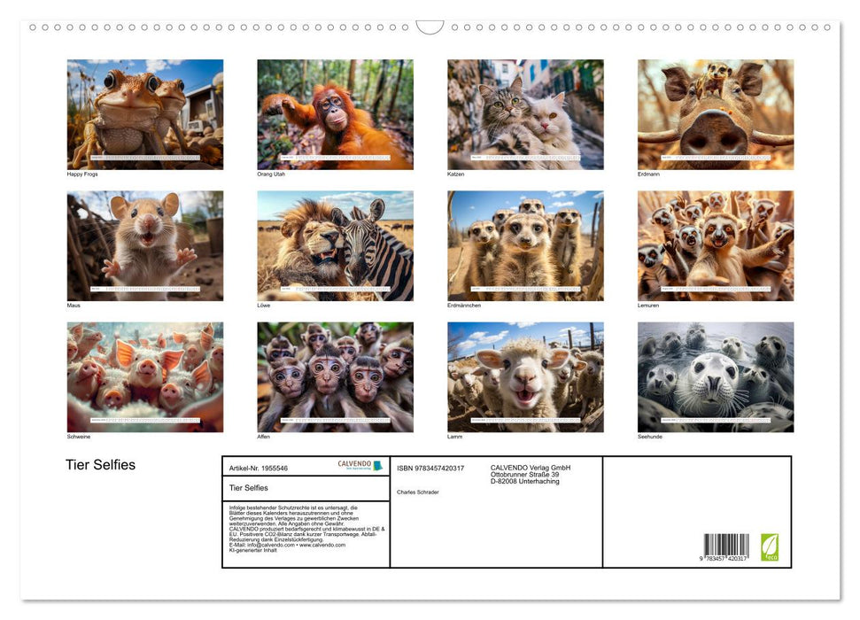Toggle selection of the Lamm image
This screenshot has width=860, height=620.
[x=525, y=376]
